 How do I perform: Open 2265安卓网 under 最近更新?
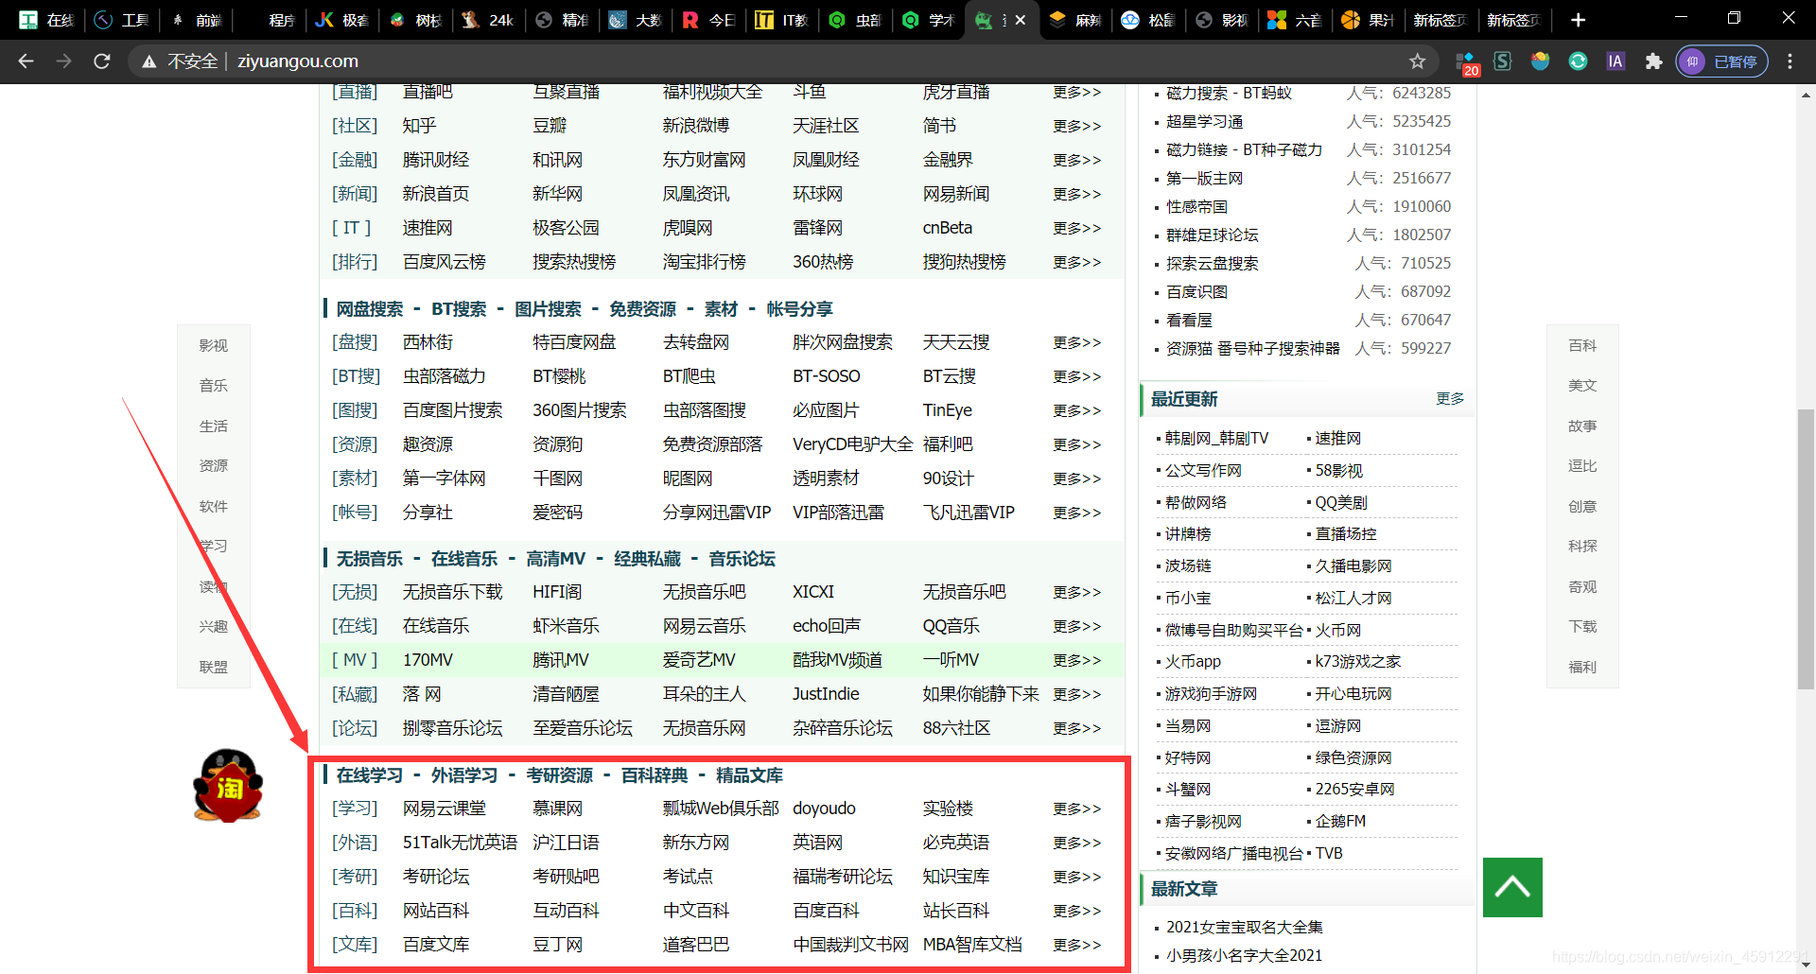pyautogui.click(x=1354, y=790)
